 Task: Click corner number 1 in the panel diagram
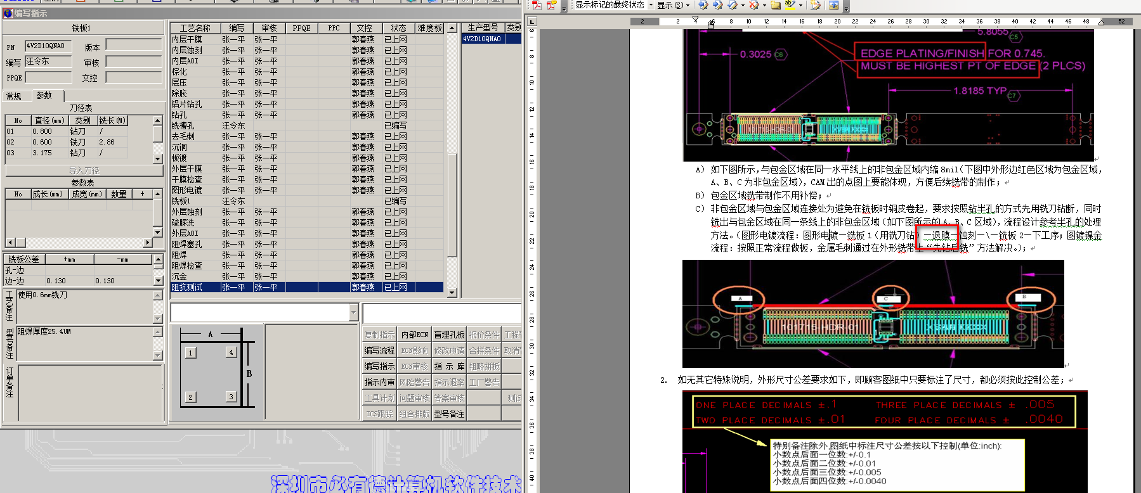[190, 353]
